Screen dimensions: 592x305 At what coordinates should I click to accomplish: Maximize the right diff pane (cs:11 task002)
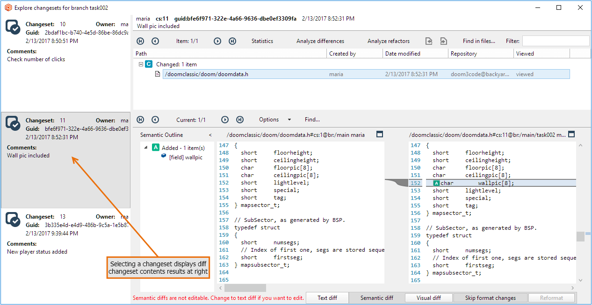[x=571, y=135]
